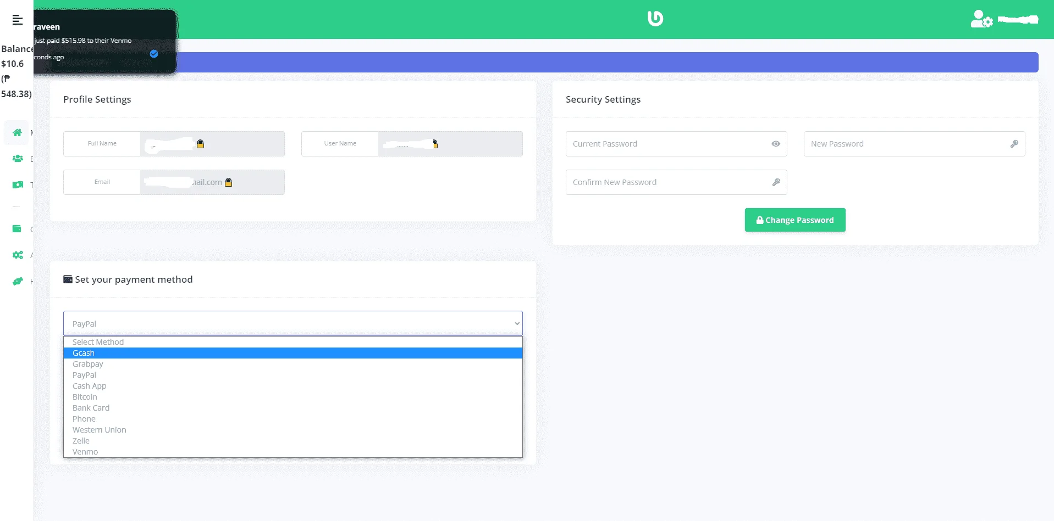Select Venmo payment option
1054x521 pixels.
click(293, 452)
